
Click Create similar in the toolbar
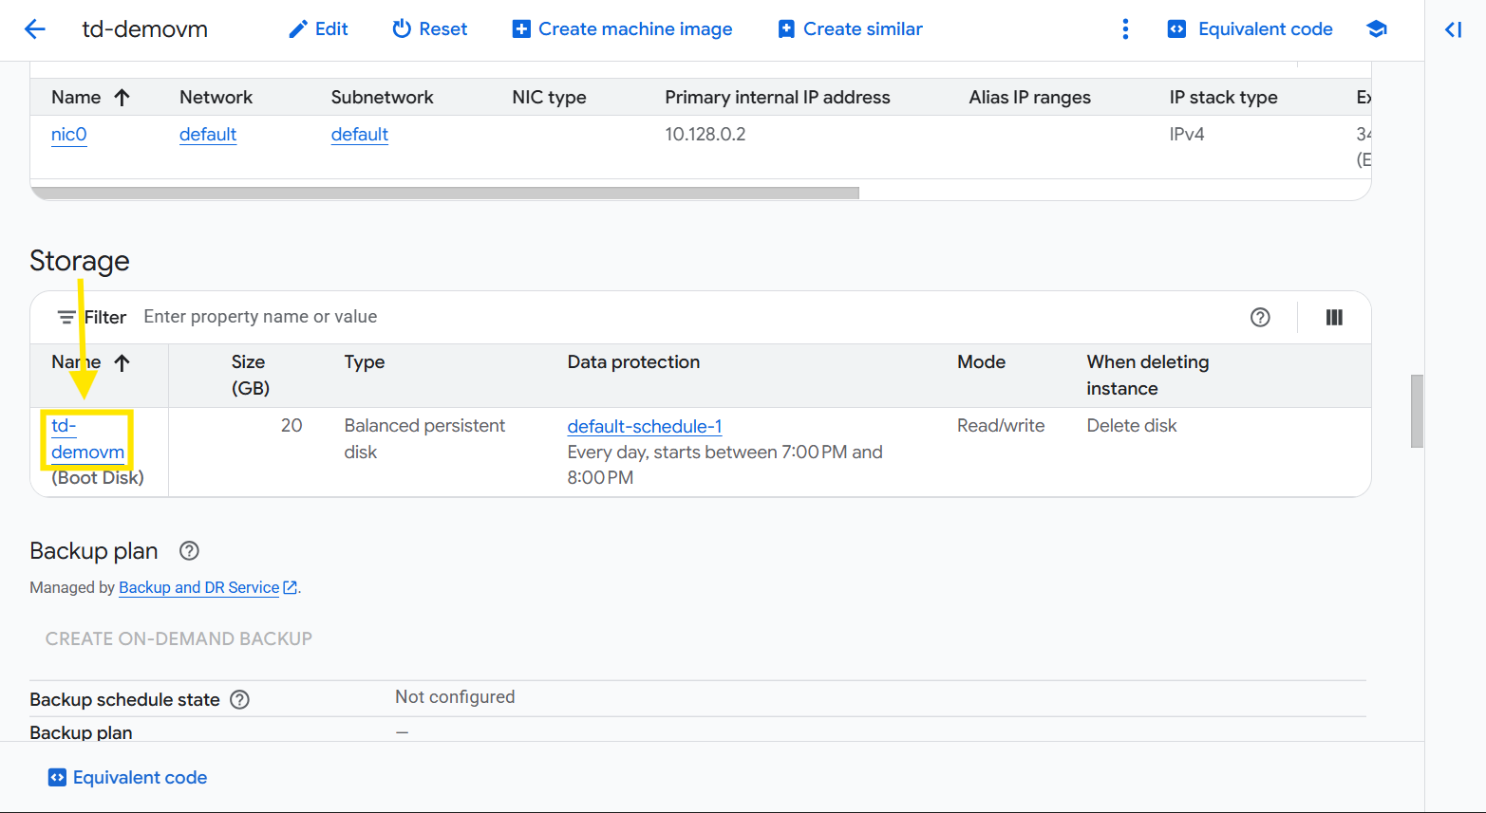click(850, 29)
